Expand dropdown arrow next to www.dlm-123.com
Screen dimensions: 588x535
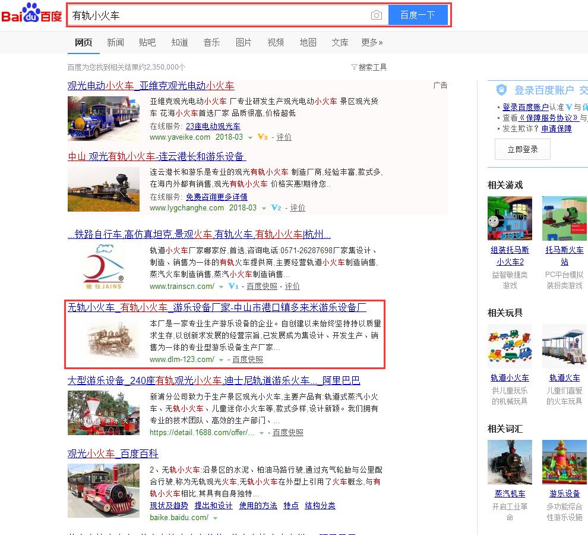pyautogui.click(x=222, y=360)
